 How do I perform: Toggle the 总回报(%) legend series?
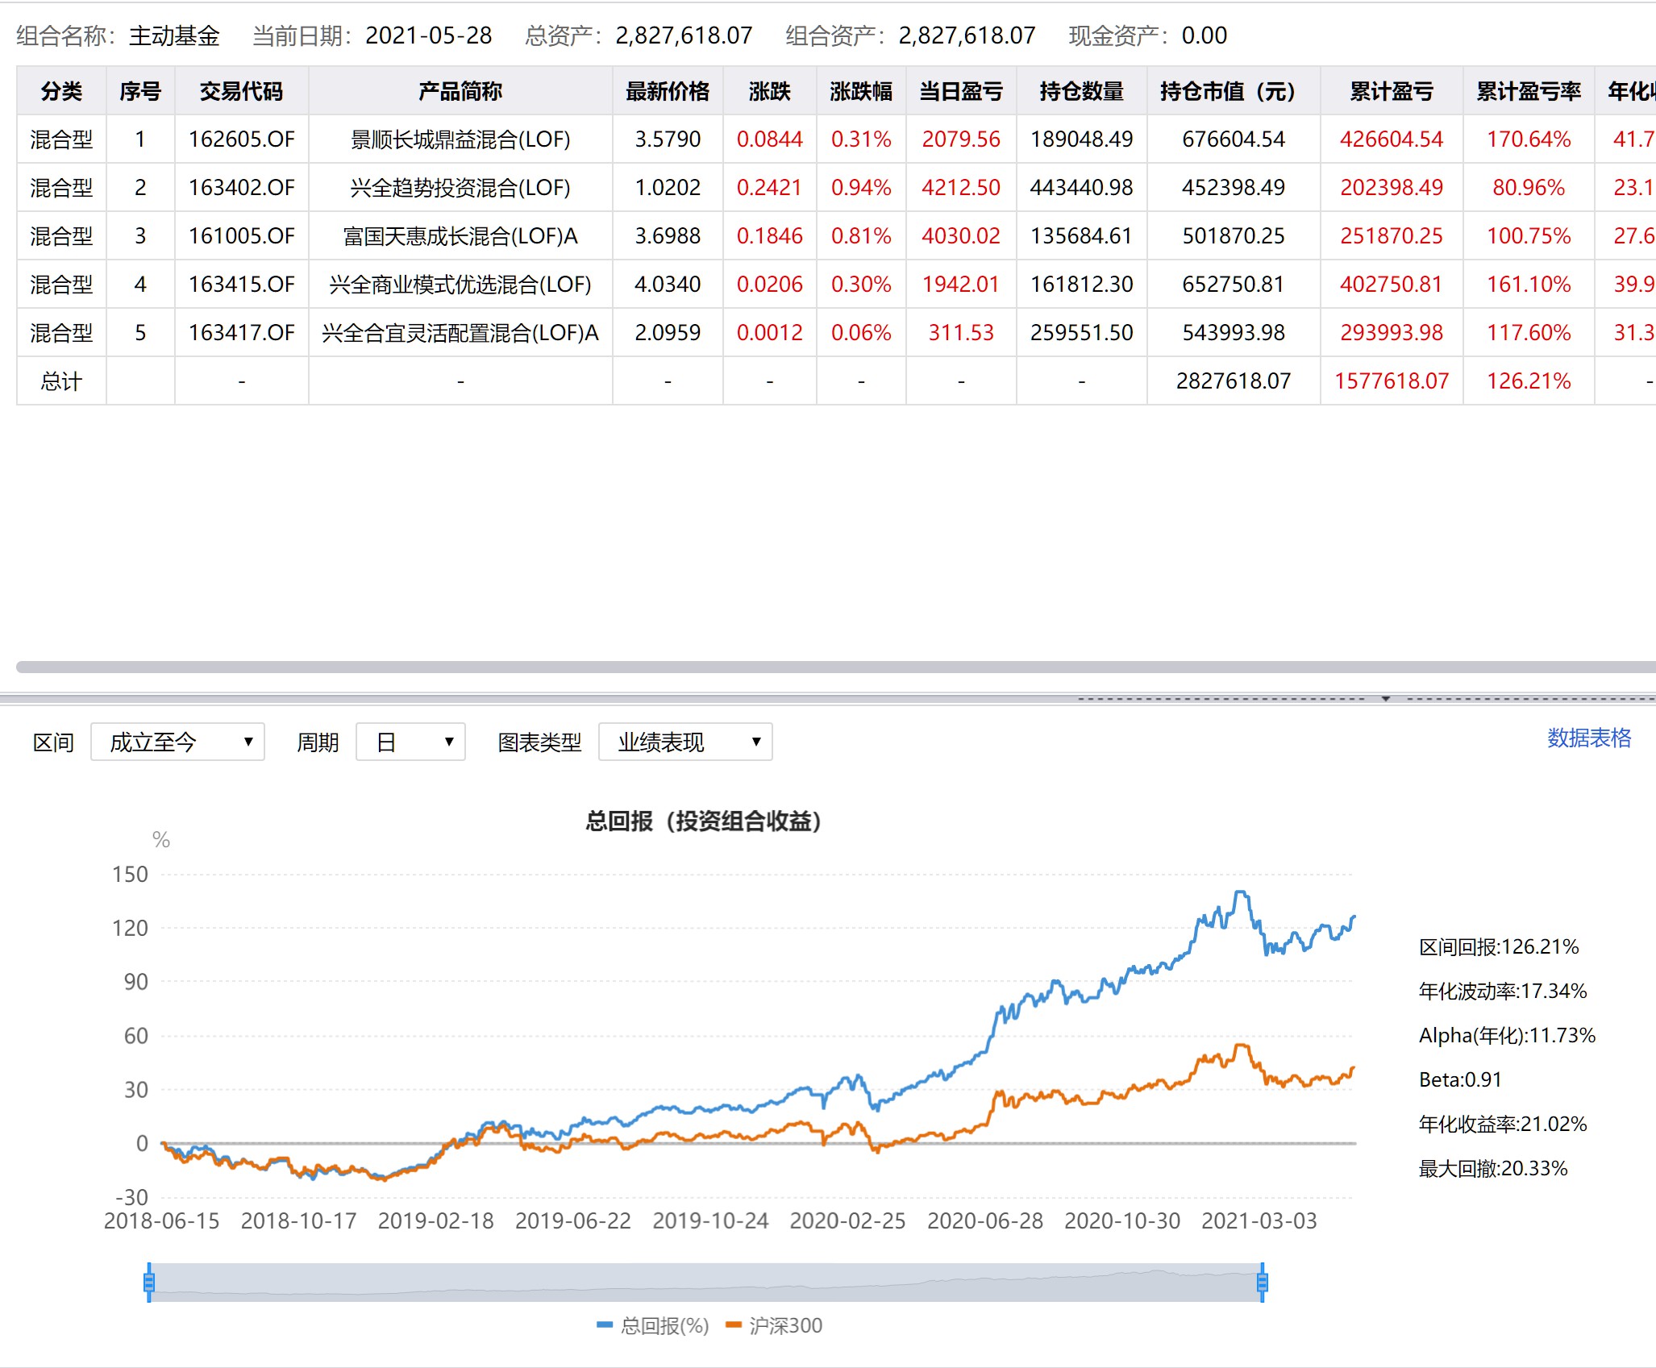pyautogui.click(x=653, y=1325)
